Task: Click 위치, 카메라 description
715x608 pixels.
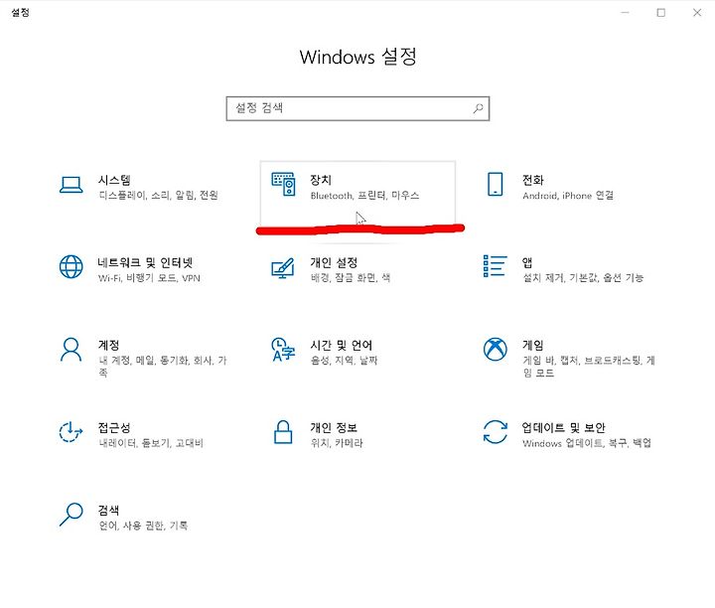Action: pos(337,443)
